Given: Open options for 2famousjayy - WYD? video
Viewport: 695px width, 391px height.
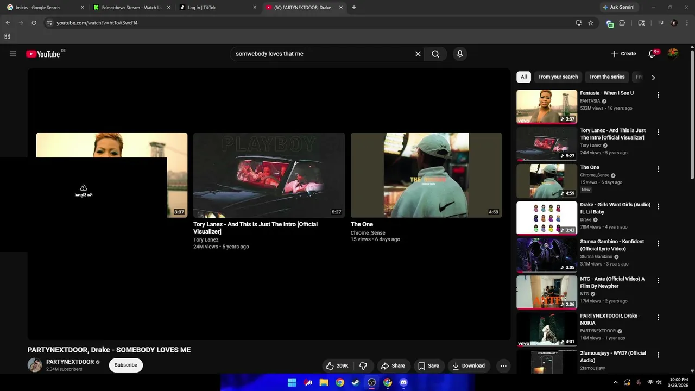Looking at the screenshot, I should coord(658,355).
